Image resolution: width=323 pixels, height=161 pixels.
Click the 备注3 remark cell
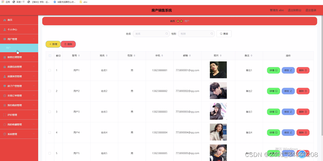click(x=249, y=112)
